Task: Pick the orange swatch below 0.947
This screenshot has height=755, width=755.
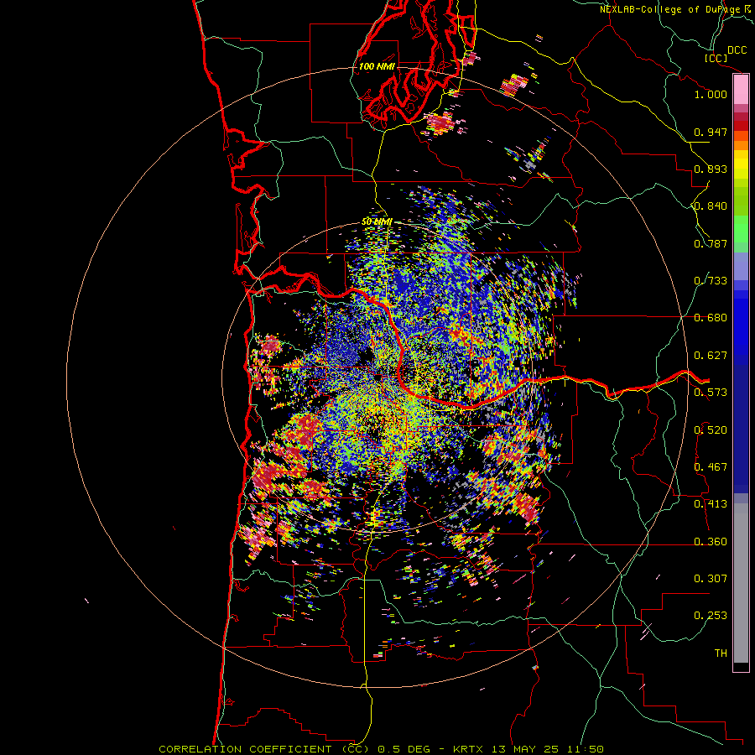Action: [741, 145]
